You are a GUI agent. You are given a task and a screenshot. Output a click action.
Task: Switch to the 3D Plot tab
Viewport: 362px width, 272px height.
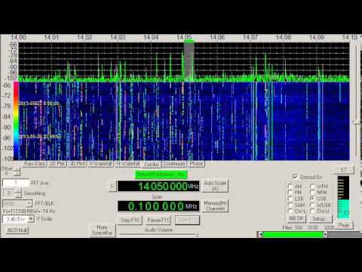click(x=78, y=164)
